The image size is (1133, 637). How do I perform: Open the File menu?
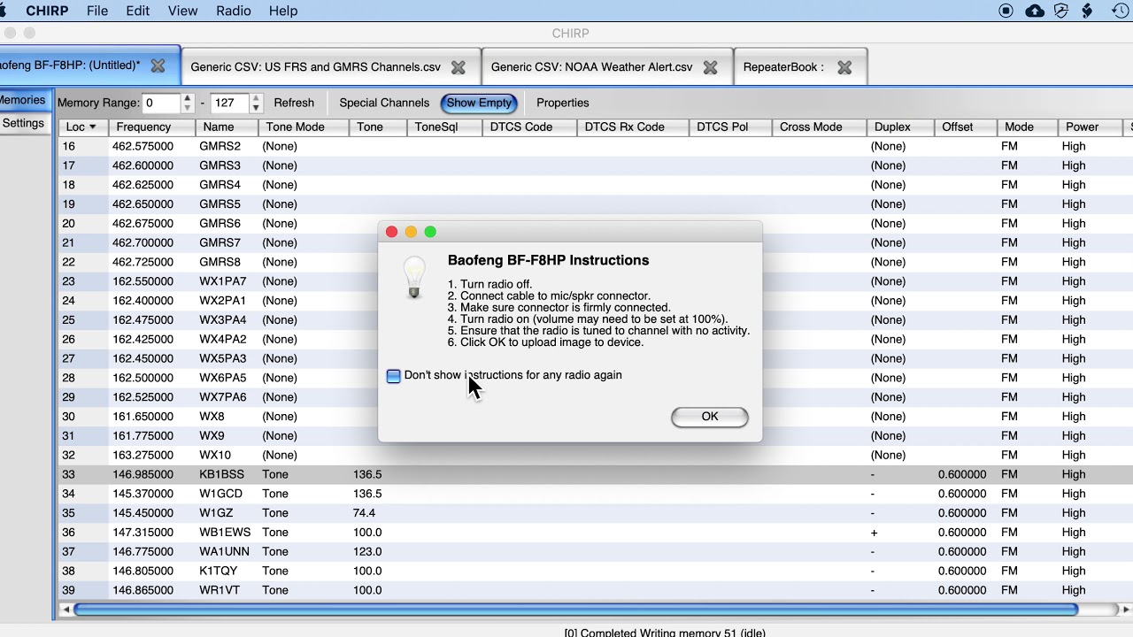tap(97, 11)
